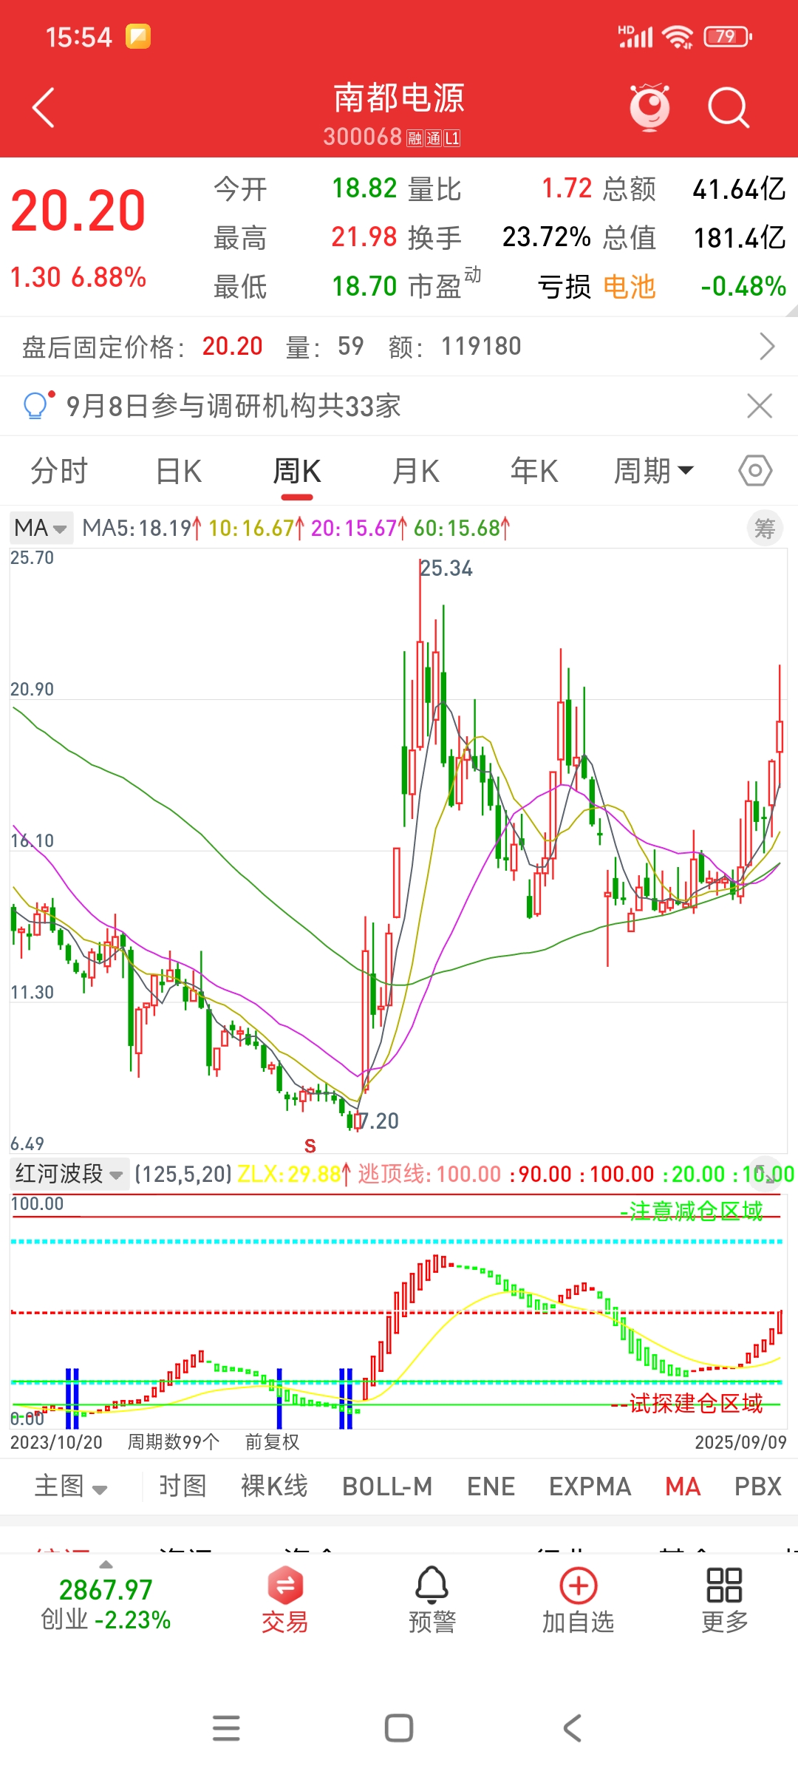Screen dimensions: 798x1774
Task: Open the 更多 more grid icon
Action: tap(725, 1600)
